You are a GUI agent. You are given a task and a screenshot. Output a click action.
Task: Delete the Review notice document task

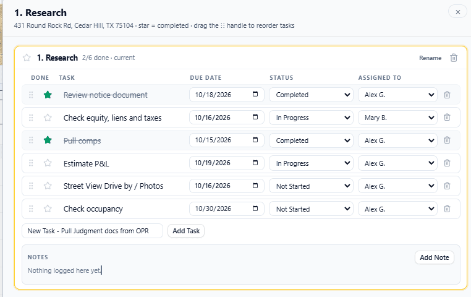coord(447,95)
